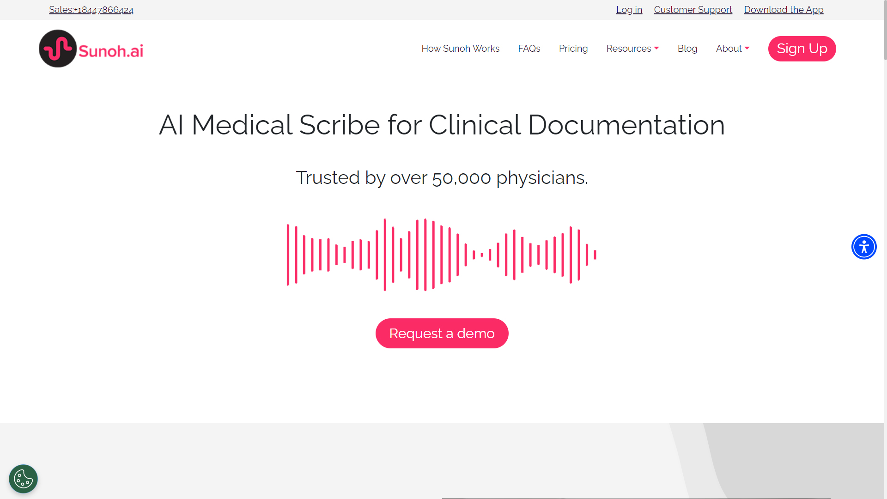This screenshot has height=499, width=887.
Task: Click the Resources dropdown arrow
Action: click(657, 48)
